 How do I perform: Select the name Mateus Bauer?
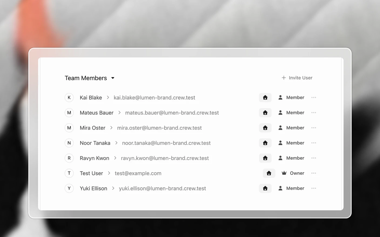pos(97,113)
